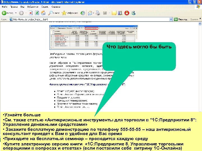Click the line about «Антикризисные инструменты для торговли»
Screen dimensions: 202x151
(x=99, y=122)
